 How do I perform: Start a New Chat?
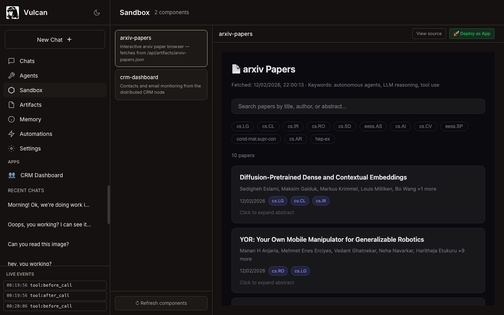pos(55,40)
